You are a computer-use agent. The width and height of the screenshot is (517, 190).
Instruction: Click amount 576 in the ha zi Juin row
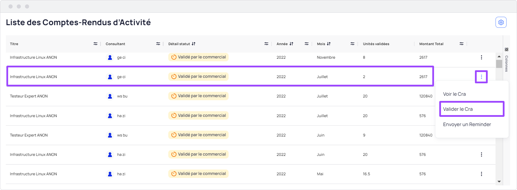pyautogui.click(x=422, y=154)
